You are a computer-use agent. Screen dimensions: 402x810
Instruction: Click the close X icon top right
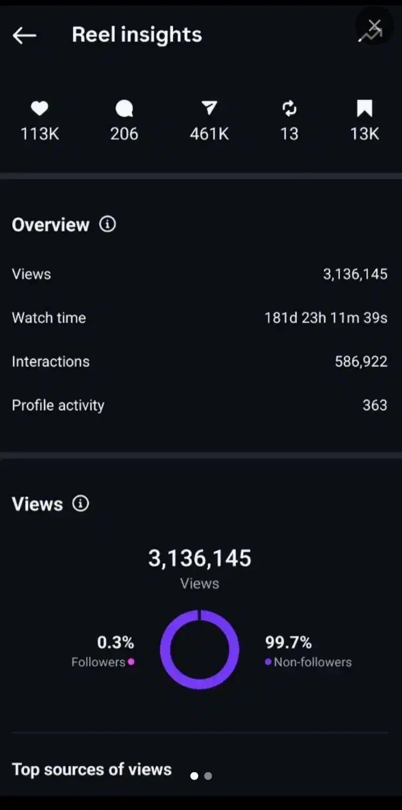[374, 26]
